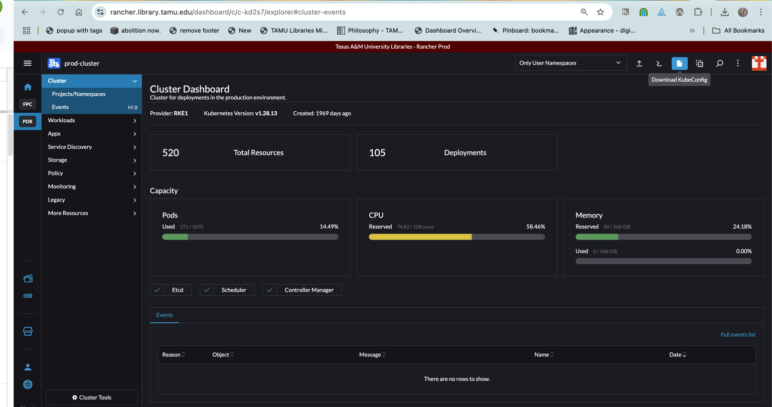Open 'popup with tags' bookmark
Image resolution: width=772 pixels, height=407 pixels.
(x=74, y=31)
